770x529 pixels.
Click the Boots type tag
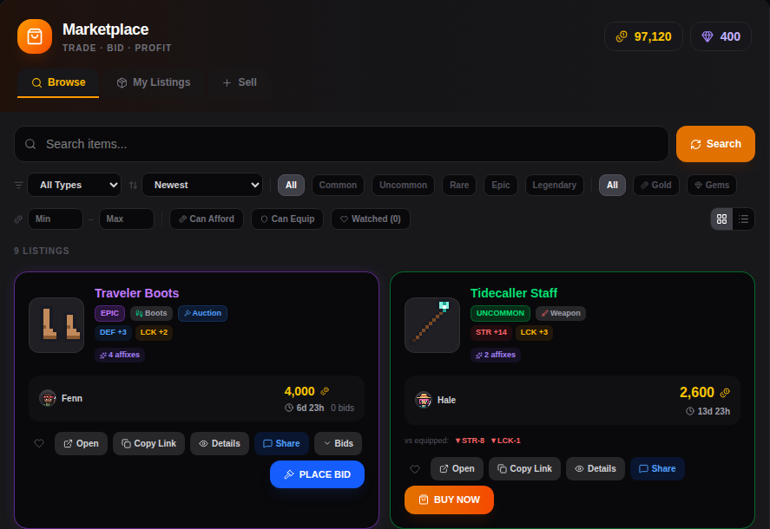tap(151, 313)
